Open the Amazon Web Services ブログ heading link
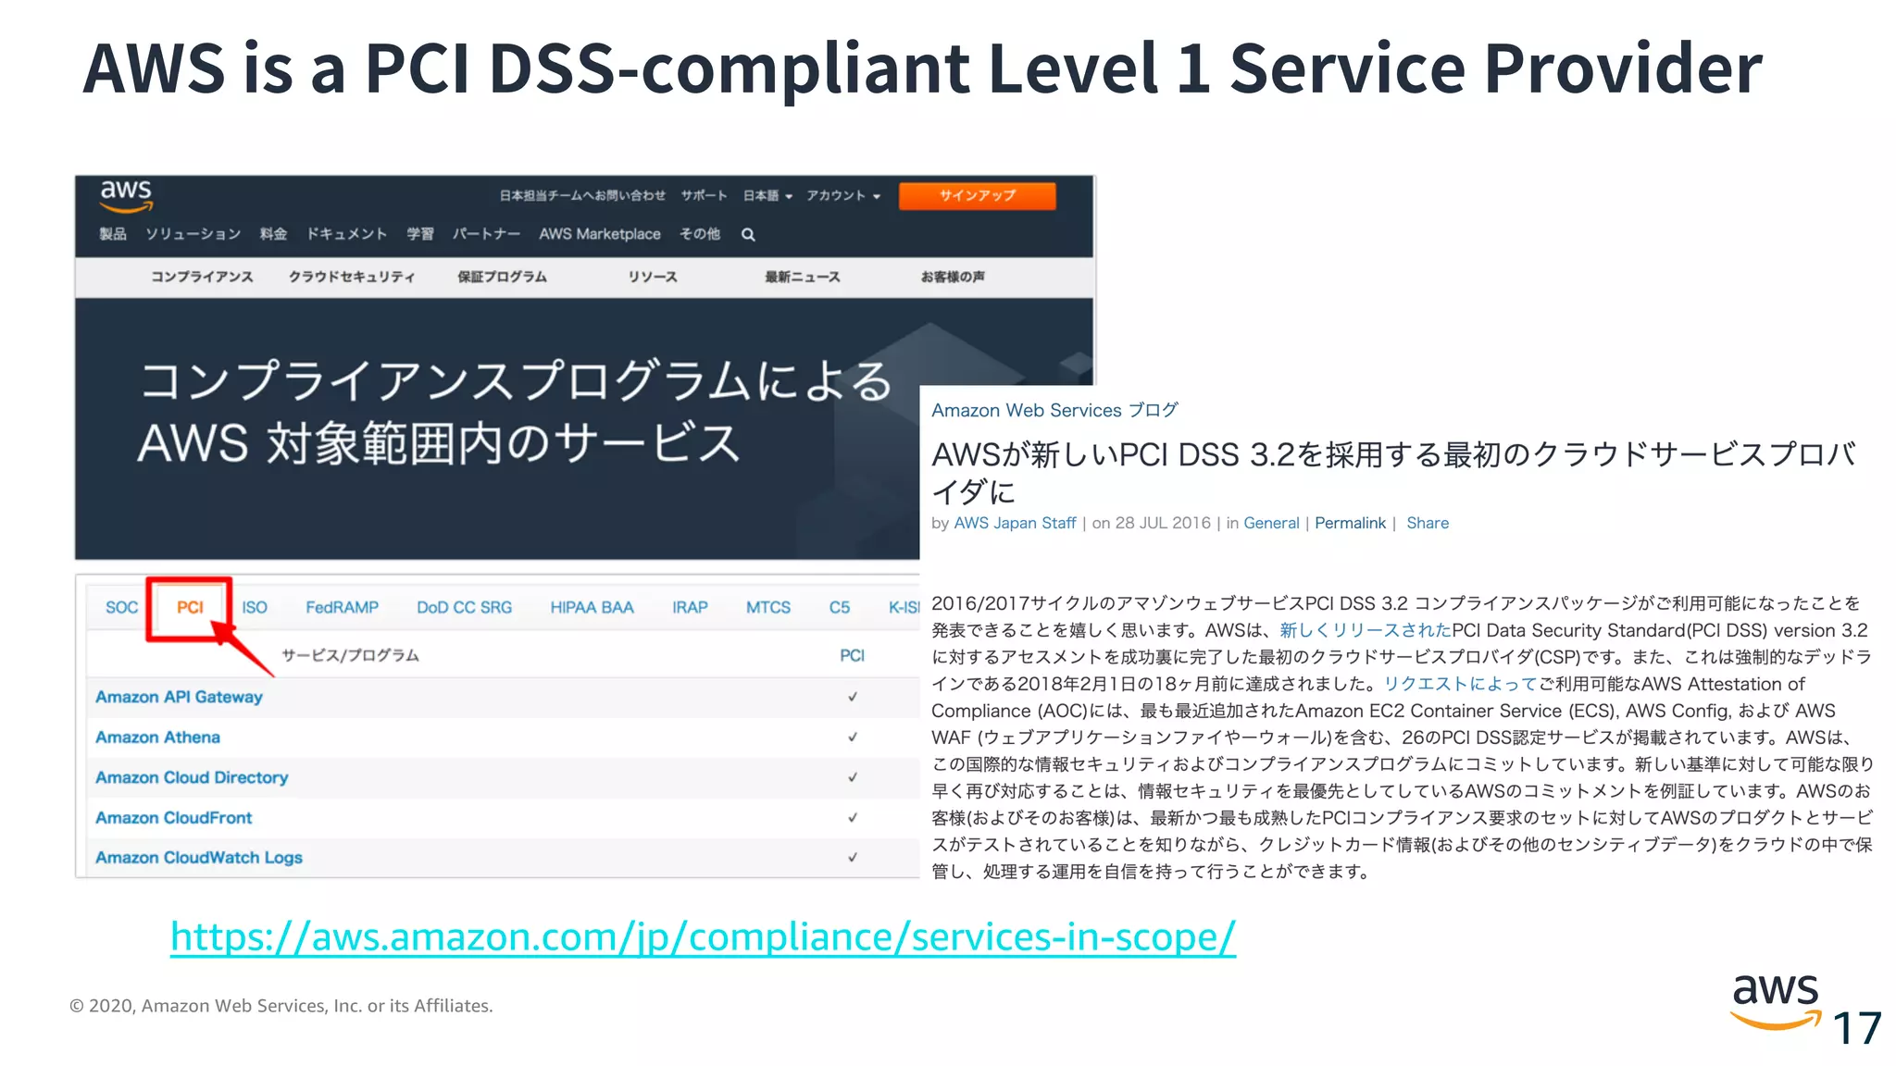Screen dimensions: 1896x1066 coord(1054,410)
